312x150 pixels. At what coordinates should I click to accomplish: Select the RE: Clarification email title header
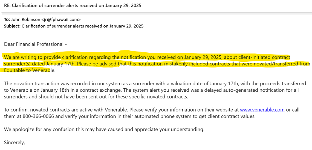click(x=73, y=5)
